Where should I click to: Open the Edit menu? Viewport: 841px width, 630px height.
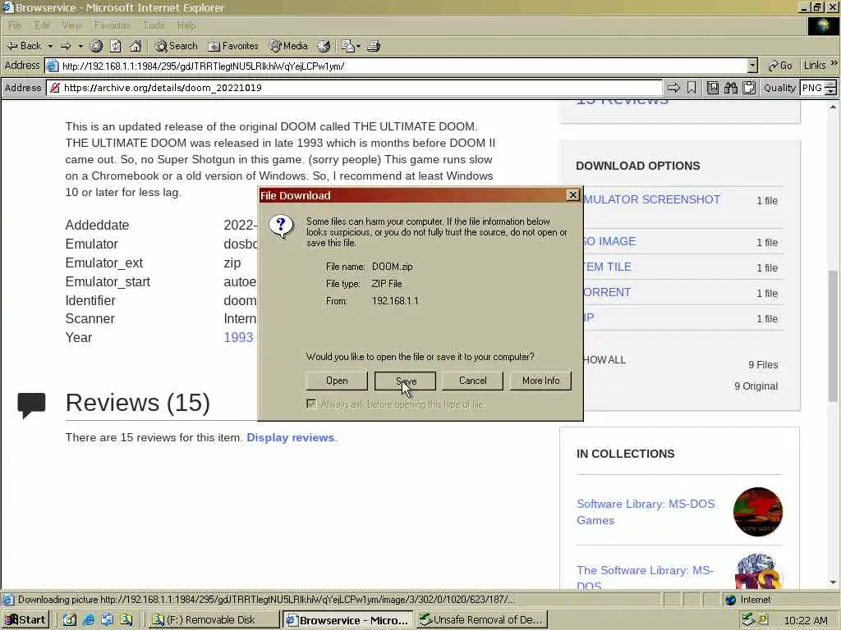coord(42,25)
